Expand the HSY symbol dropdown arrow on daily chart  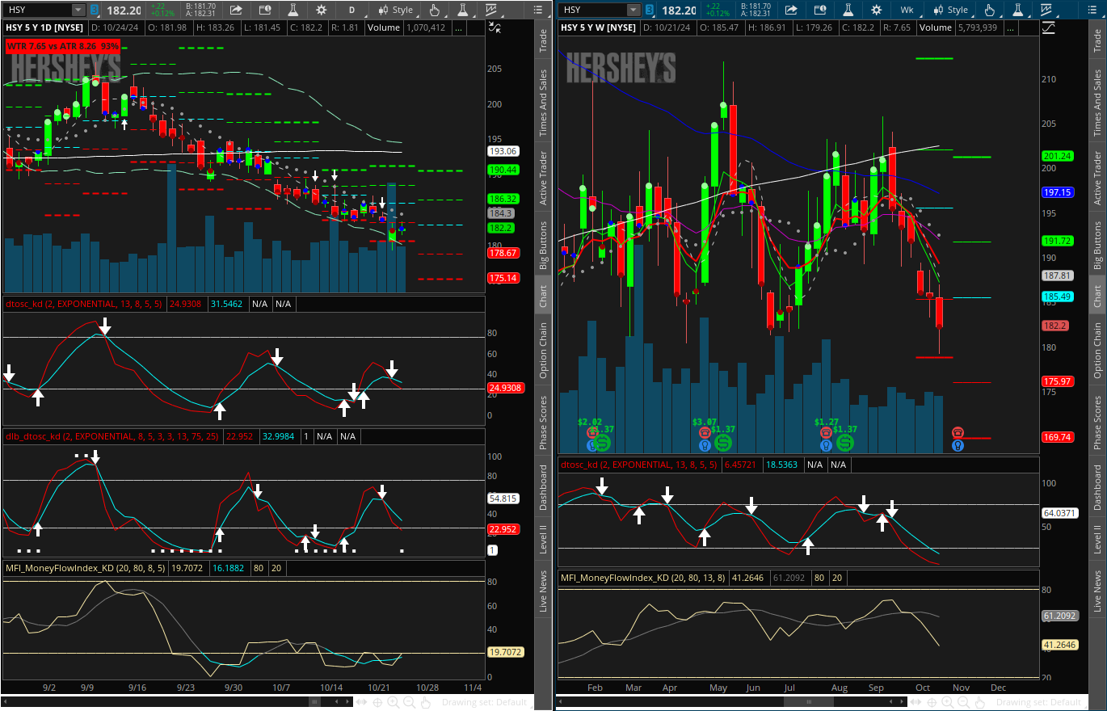78,10
